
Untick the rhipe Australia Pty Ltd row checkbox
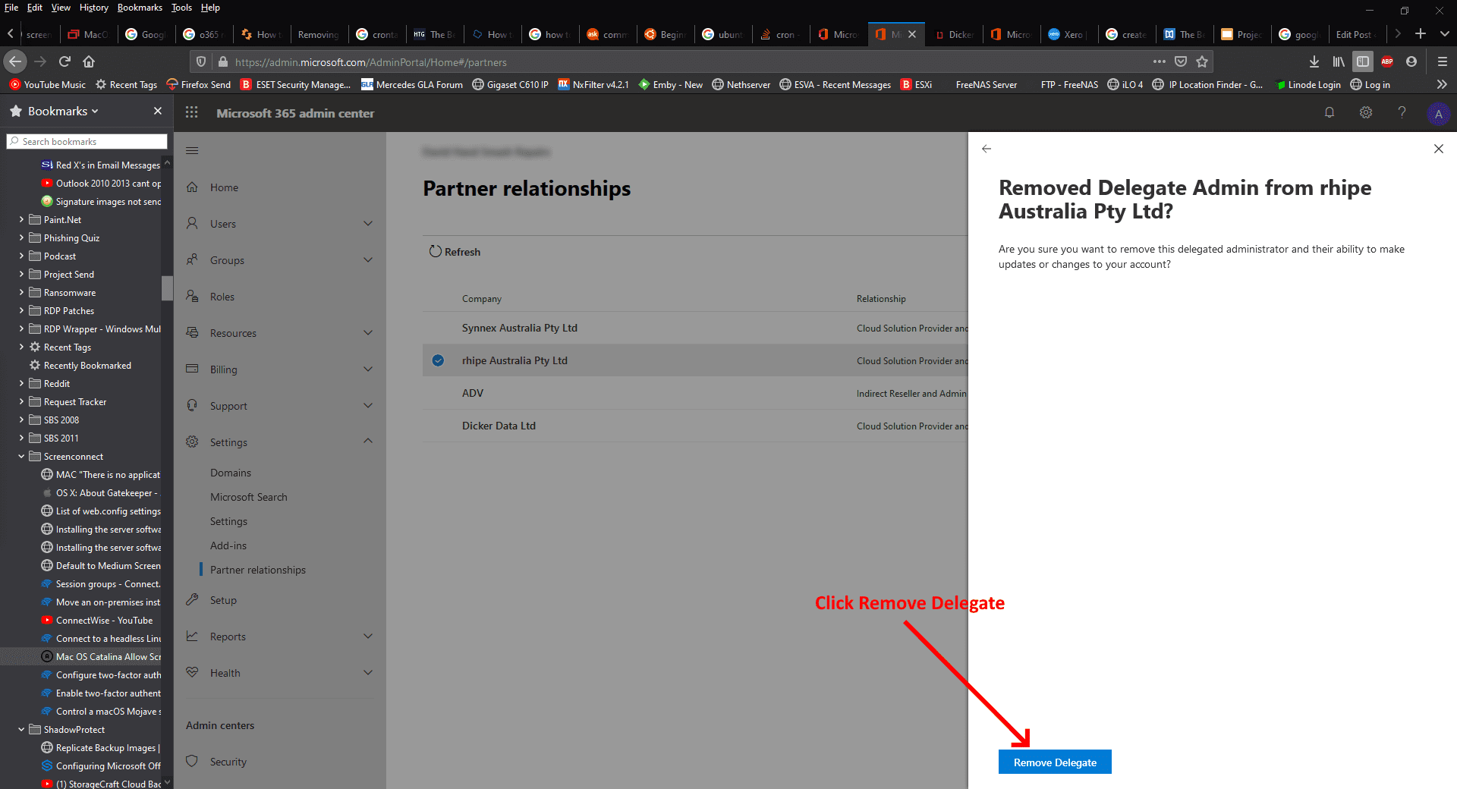[438, 360]
